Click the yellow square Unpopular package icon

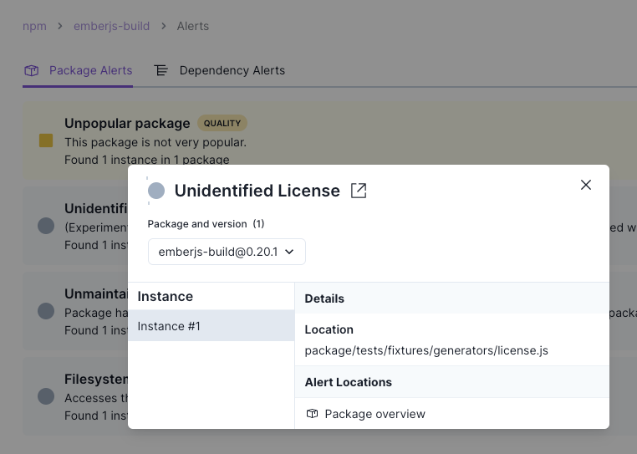coord(46,140)
